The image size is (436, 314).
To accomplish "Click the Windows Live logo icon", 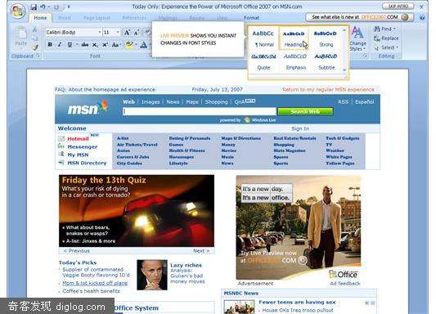I will pos(247,120).
